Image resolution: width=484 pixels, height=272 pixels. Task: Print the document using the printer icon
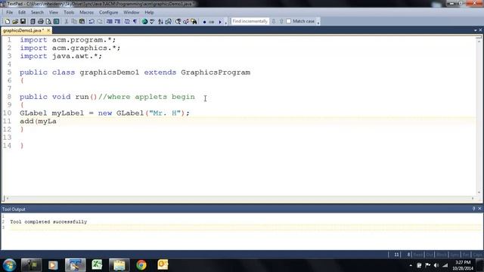[x=40, y=22]
